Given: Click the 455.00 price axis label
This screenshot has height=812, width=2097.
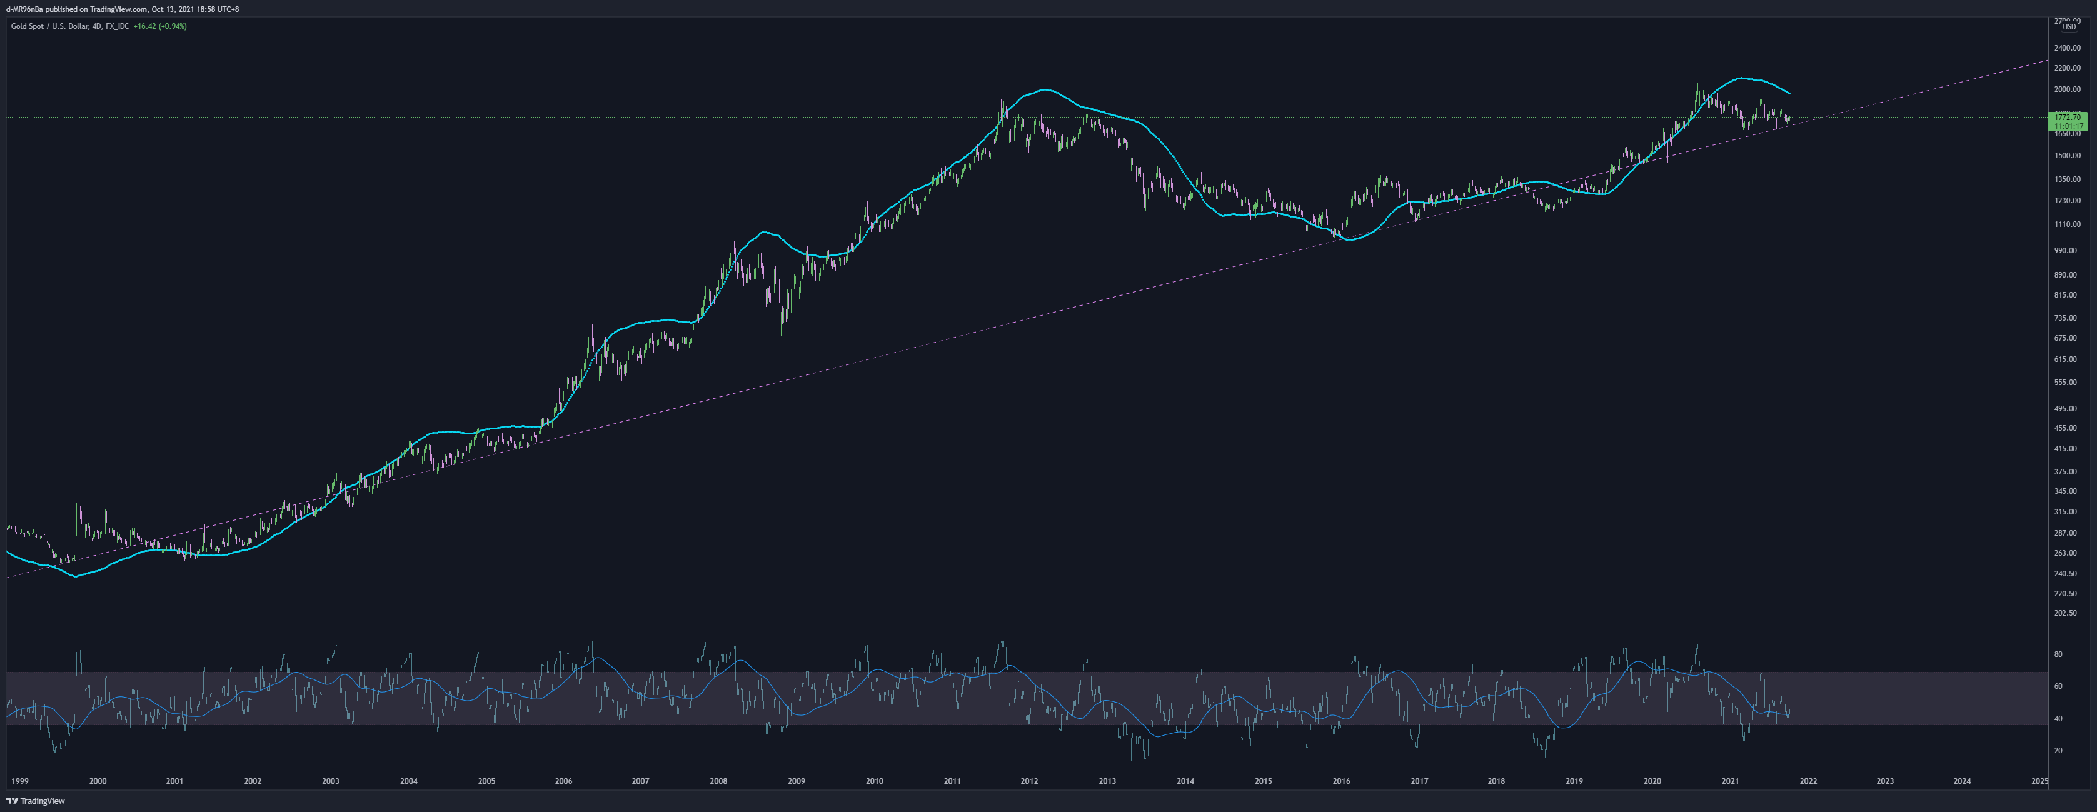Looking at the screenshot, I should (x=2066, y=428).
